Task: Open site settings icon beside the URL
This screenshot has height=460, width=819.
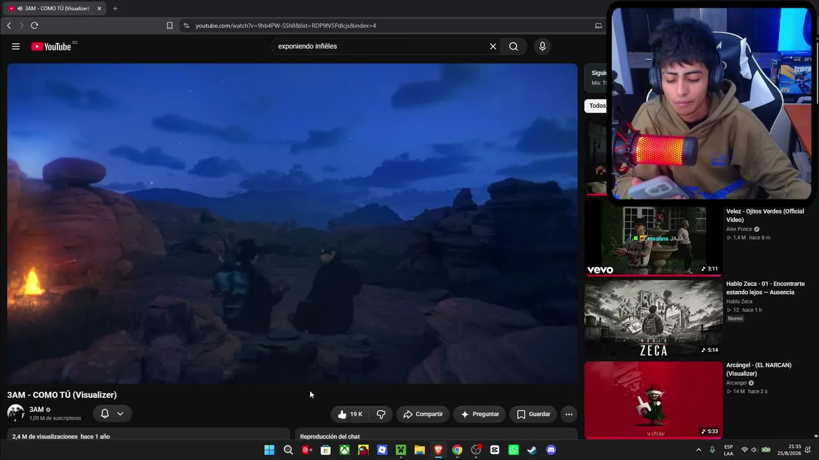Action: (x=186, y=26)
